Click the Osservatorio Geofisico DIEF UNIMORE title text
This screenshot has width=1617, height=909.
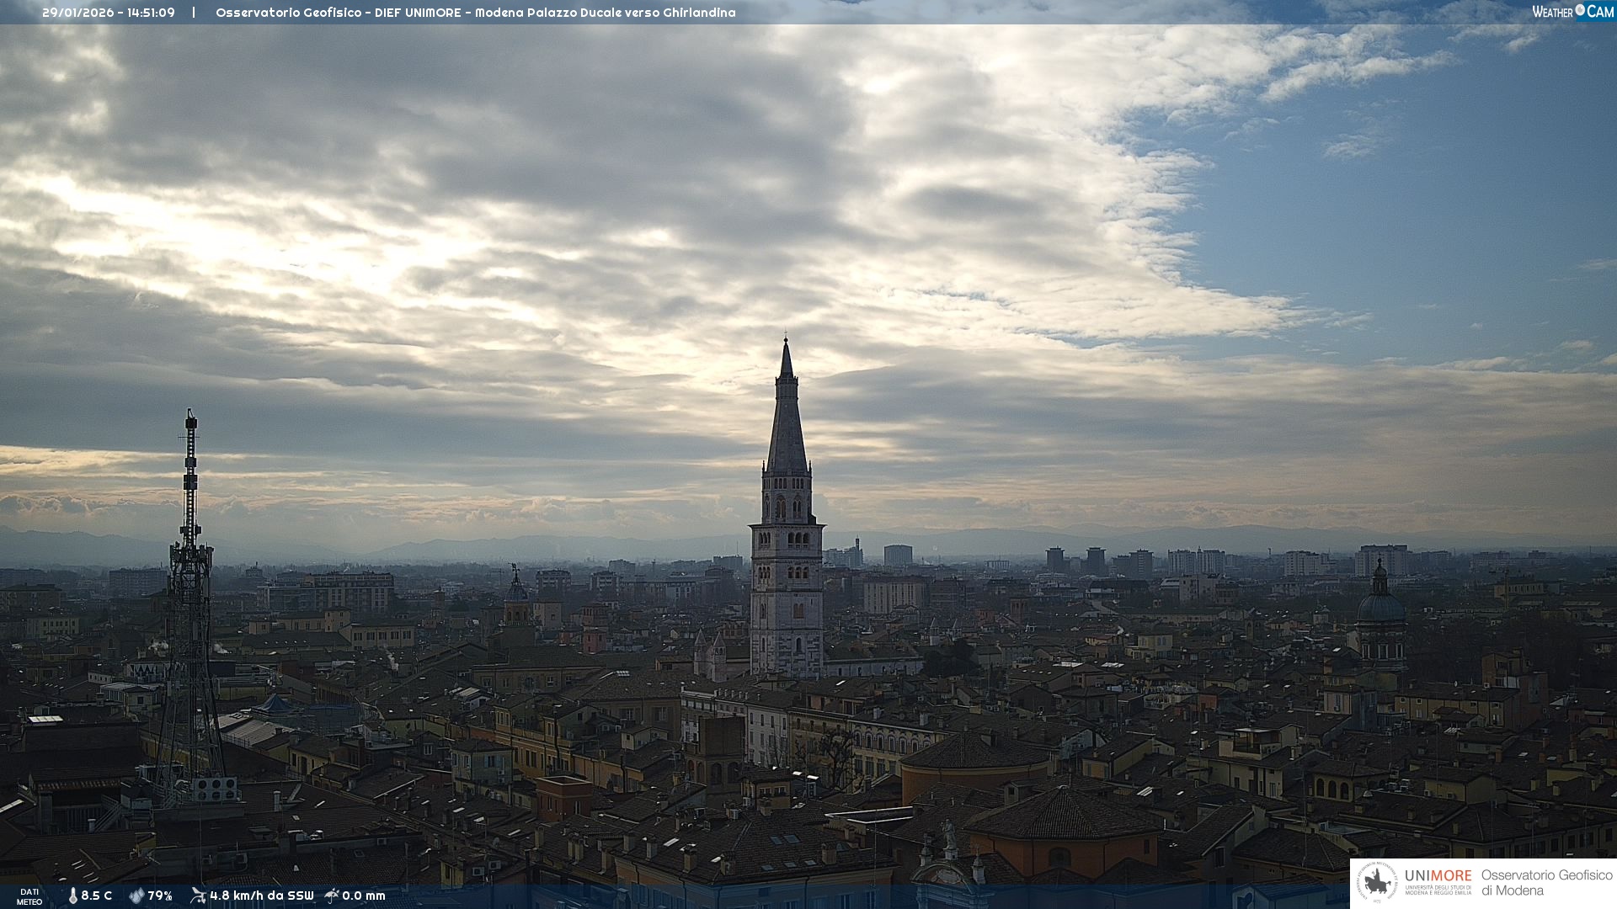pos(338,13)
